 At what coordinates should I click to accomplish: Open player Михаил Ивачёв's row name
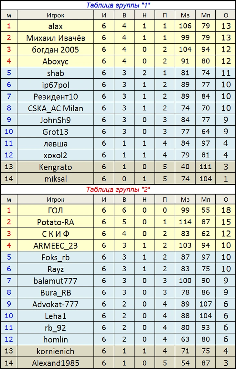click(55, 38)
